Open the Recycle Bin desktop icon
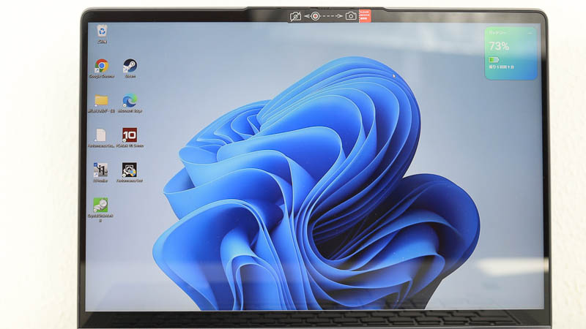 [x=102, y=31]
